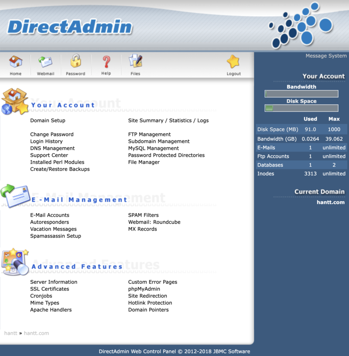Open Hotlink Protection
This screenshot has width=349, height=356.
tap(150, 303)
